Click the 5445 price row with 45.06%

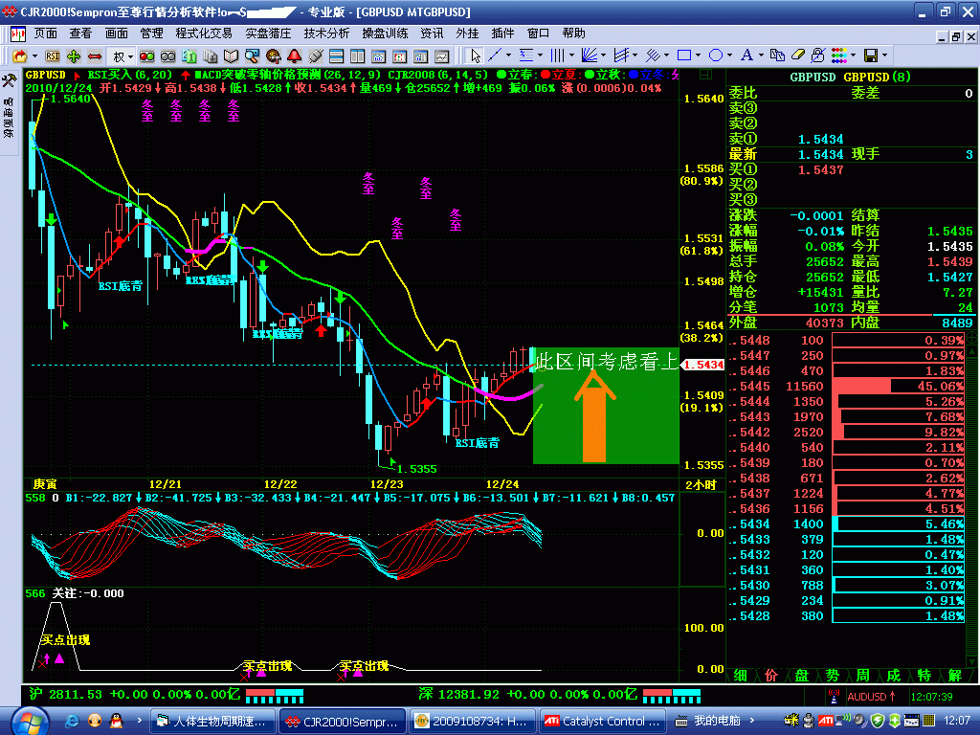(847, 387)
